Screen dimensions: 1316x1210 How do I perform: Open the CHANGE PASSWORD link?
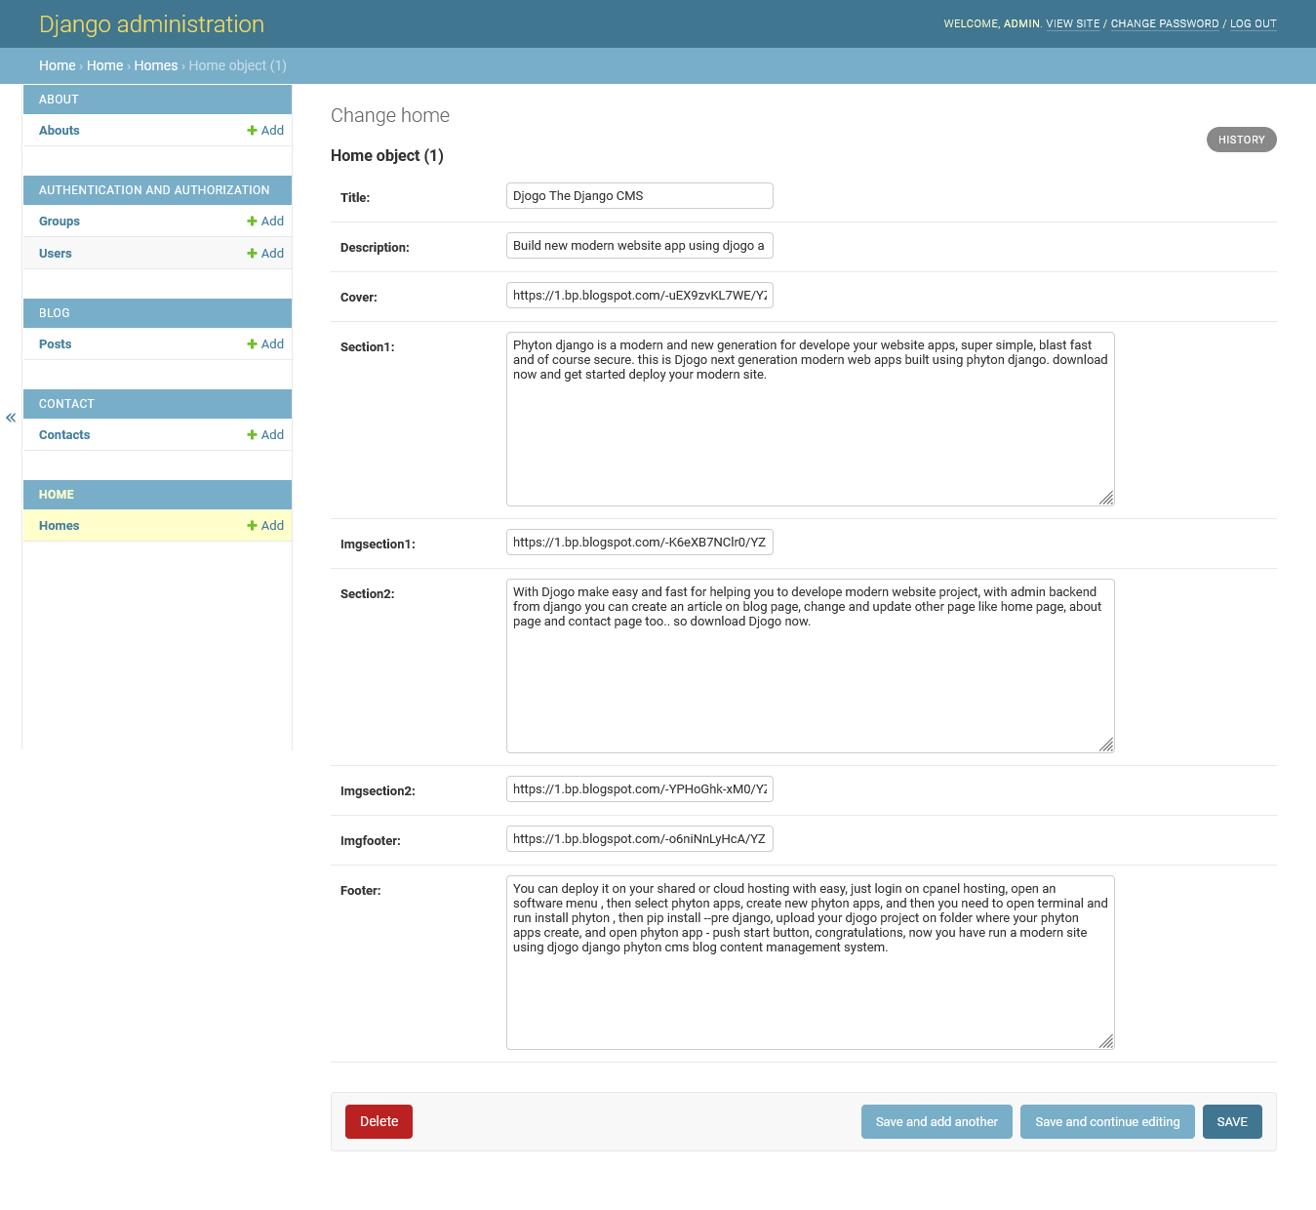point(1165,23)
